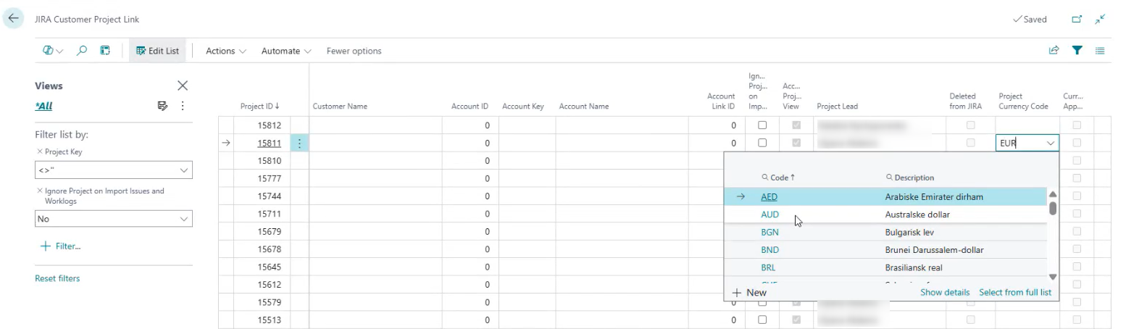
Task: Open page in new window icon
Action: (x=1077, y=20)
